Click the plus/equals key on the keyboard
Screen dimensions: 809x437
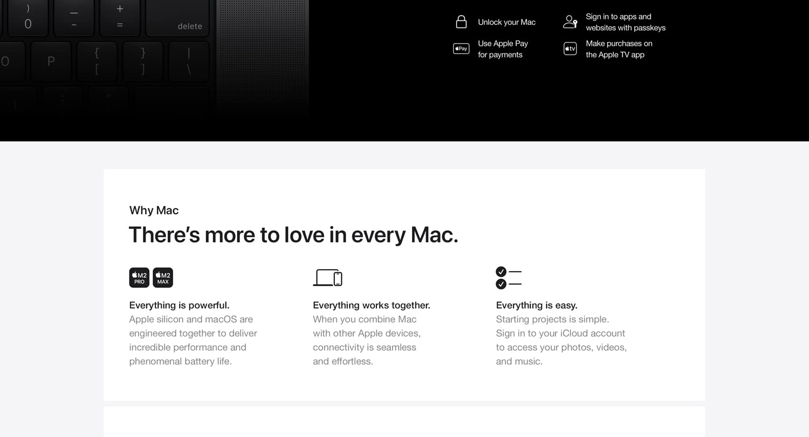(120, 17)
